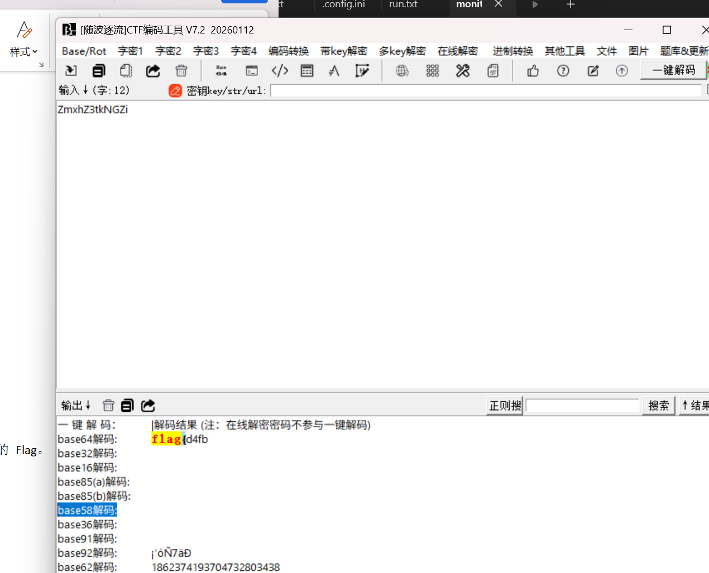The width and height of the screenshot is (709, 573).
Task: Open the 题库&更新 menu
Action: [x=684, y=51]
